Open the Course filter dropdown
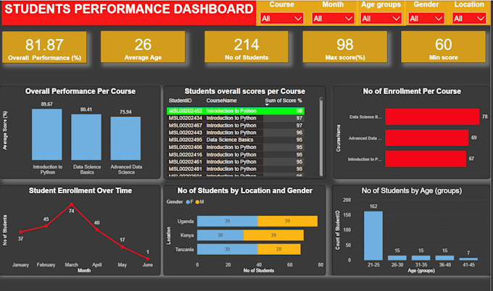493x291 pixels. (x=282, y=19)
